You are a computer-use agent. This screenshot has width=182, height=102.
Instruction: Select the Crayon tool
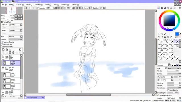[171, 58]
